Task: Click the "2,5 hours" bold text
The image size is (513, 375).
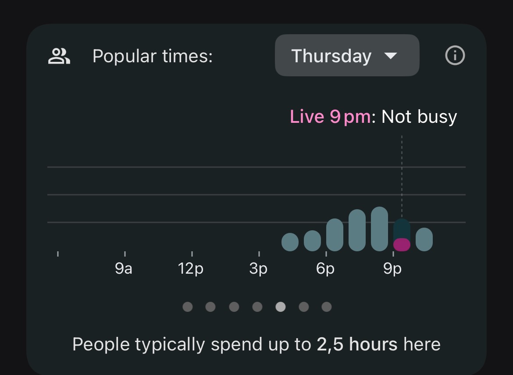Action: (x=357, y=344)
